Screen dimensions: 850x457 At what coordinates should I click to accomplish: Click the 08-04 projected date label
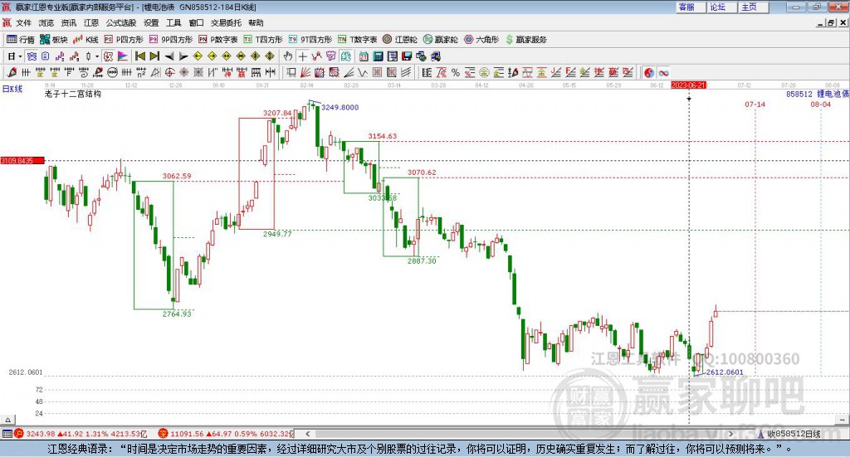(x=820, y=104)
